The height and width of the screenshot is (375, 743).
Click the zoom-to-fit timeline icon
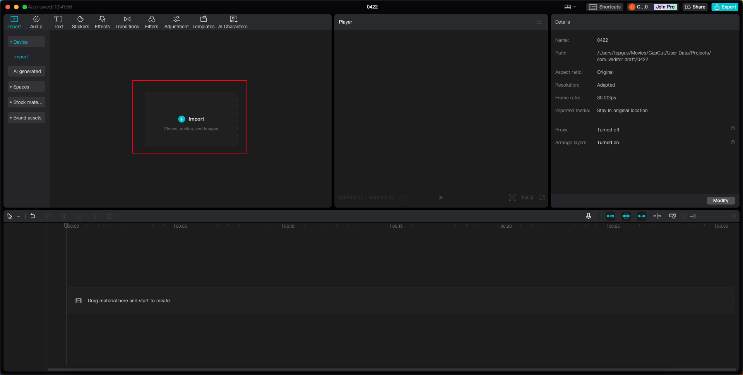(x=673, y=216)
